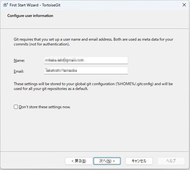
Task: Click the "These settings will be stored" text
Action: coord(93,86)
